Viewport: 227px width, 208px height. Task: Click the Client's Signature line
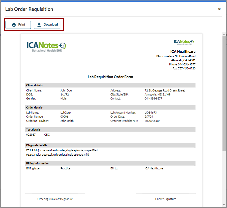pos(166,193)
